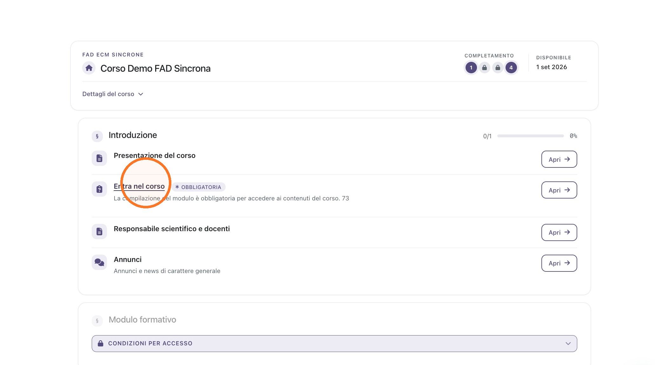Click the Obbligatoria badge
This screenshot has width=655, height=365.
tap(198, 187)
